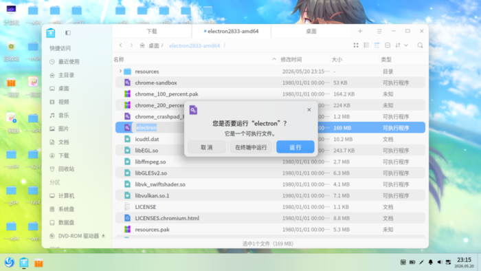481x271 pixels.
Task: Switch to the 桌面 tab
Action: click(311, 32)
